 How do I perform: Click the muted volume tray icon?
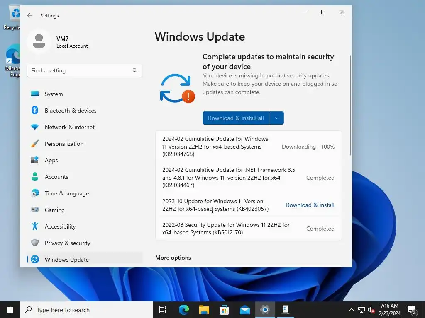tap(371, 310)
